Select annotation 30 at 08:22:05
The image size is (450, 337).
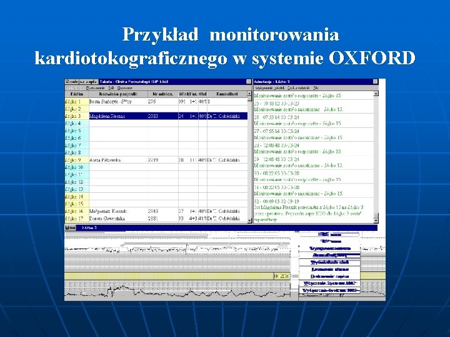314,176
